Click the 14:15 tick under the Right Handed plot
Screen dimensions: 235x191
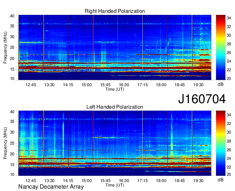(x=68, y=85)
